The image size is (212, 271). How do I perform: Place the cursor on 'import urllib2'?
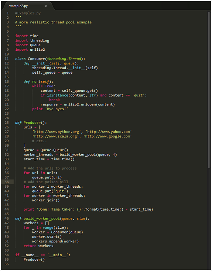point(30,50)
